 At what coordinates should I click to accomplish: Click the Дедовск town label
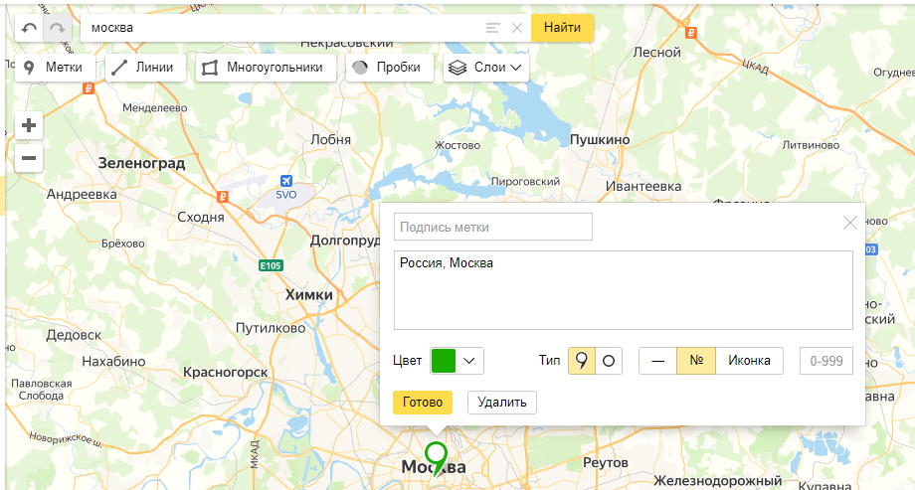[74, 335]
